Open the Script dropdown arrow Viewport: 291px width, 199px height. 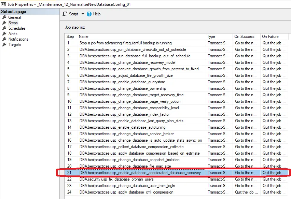[x=83, y=14]
